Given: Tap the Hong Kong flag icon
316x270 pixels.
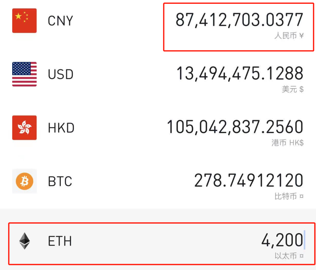Looking at the screenshot, I should 24,128.
